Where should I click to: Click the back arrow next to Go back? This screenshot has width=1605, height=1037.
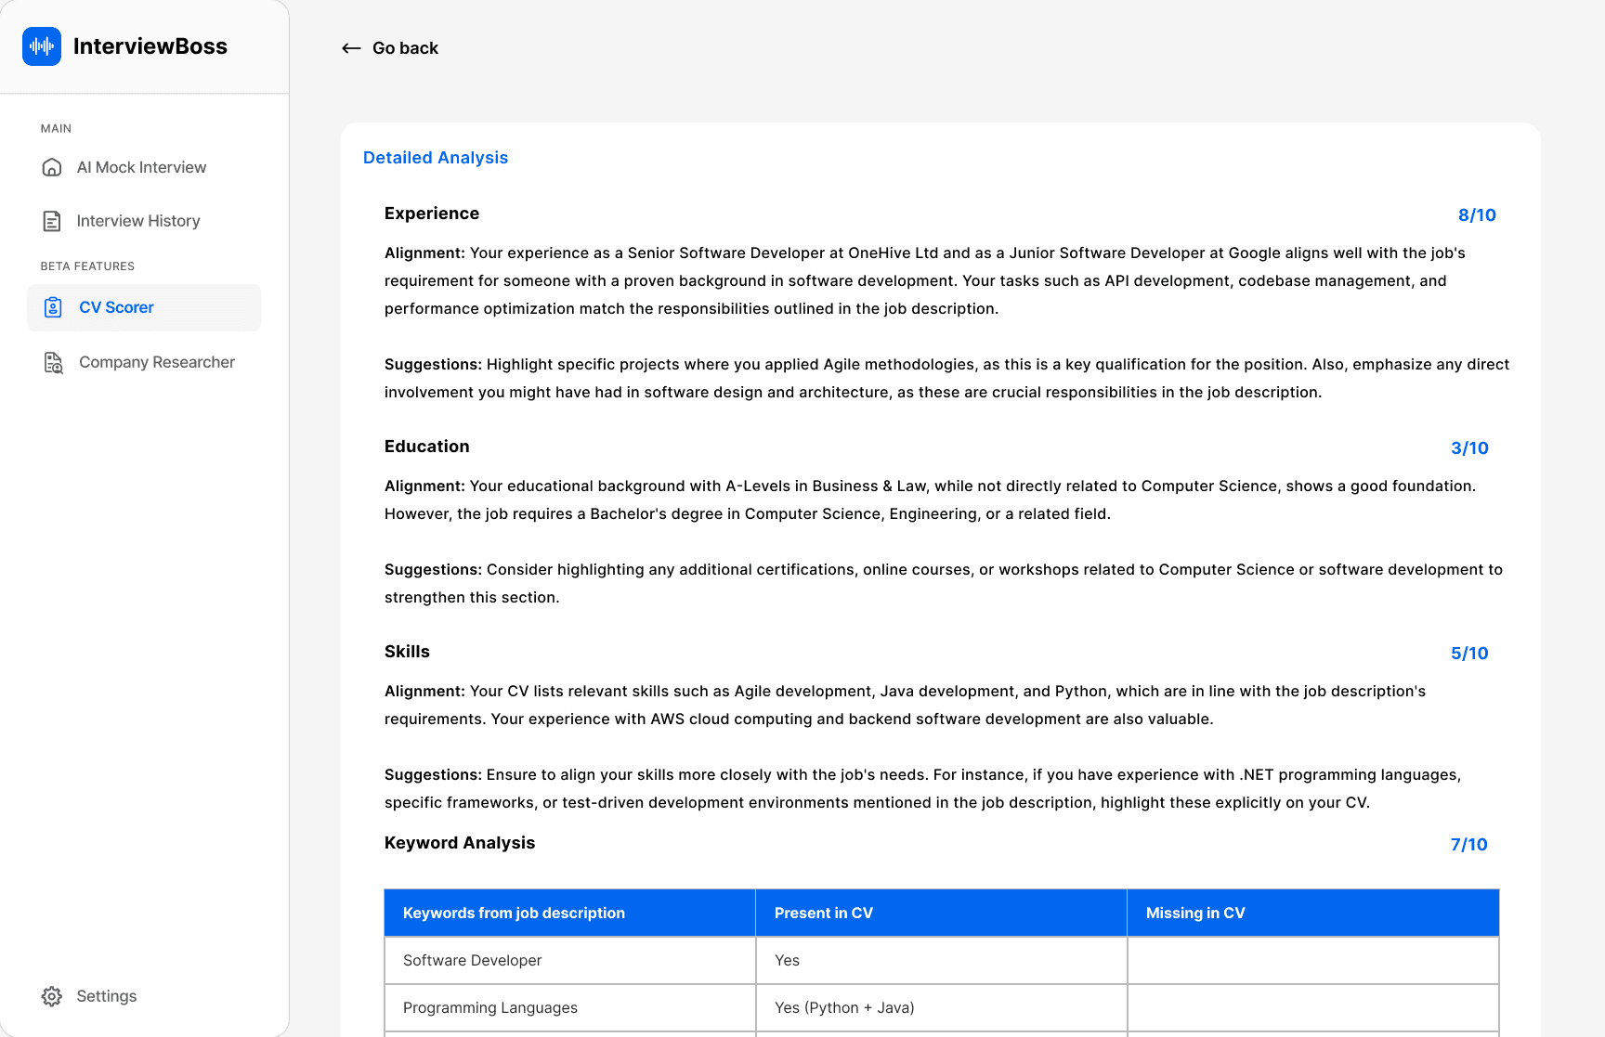pos(350,47)
